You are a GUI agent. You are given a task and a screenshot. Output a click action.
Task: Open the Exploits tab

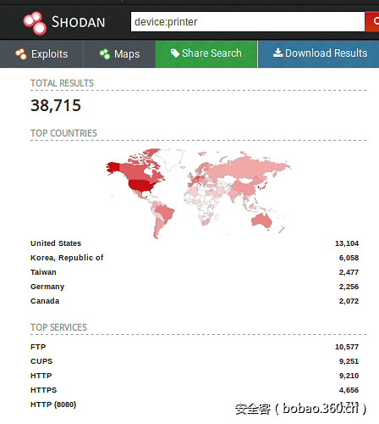pos(41,54)
